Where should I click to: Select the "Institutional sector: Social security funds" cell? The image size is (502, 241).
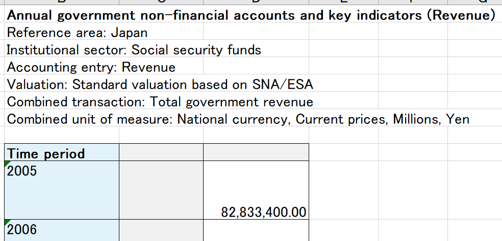tap(134, 50)
